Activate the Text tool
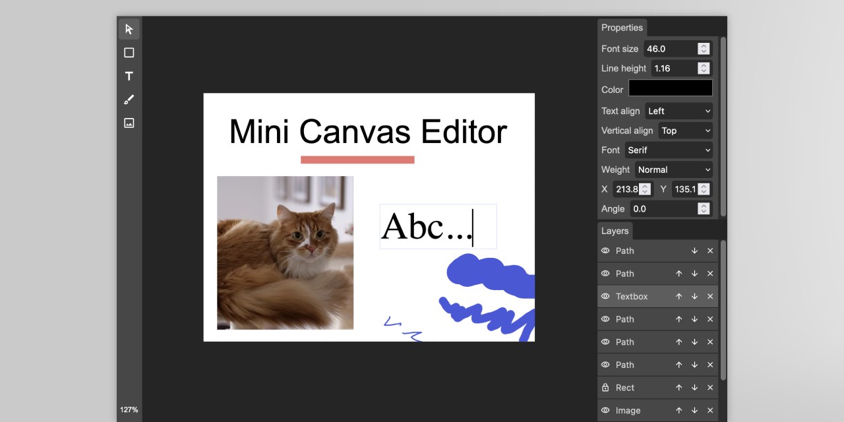The width and height of the screenshot is (844, 422). pos(129,76)
